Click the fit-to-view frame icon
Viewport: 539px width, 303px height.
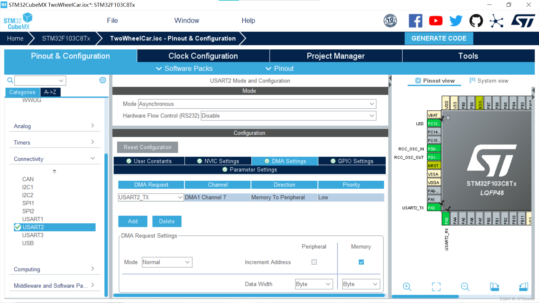pos(436,287)
